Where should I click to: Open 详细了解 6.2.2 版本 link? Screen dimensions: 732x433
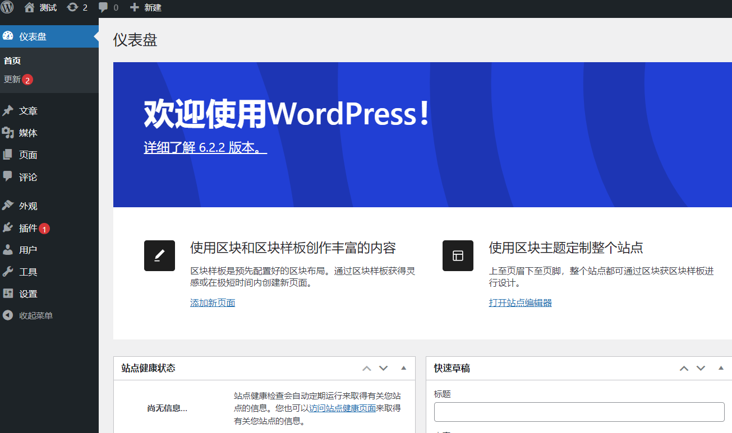pyautogui.click(x=205, y=148)
